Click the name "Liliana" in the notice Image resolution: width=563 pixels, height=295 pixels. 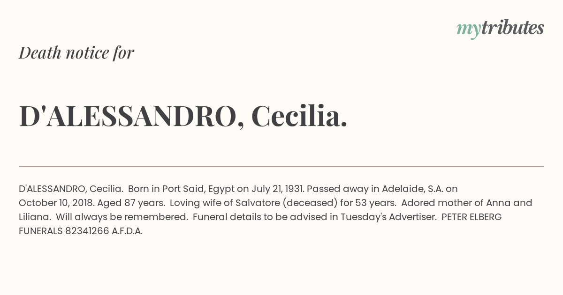pos(34,217)
